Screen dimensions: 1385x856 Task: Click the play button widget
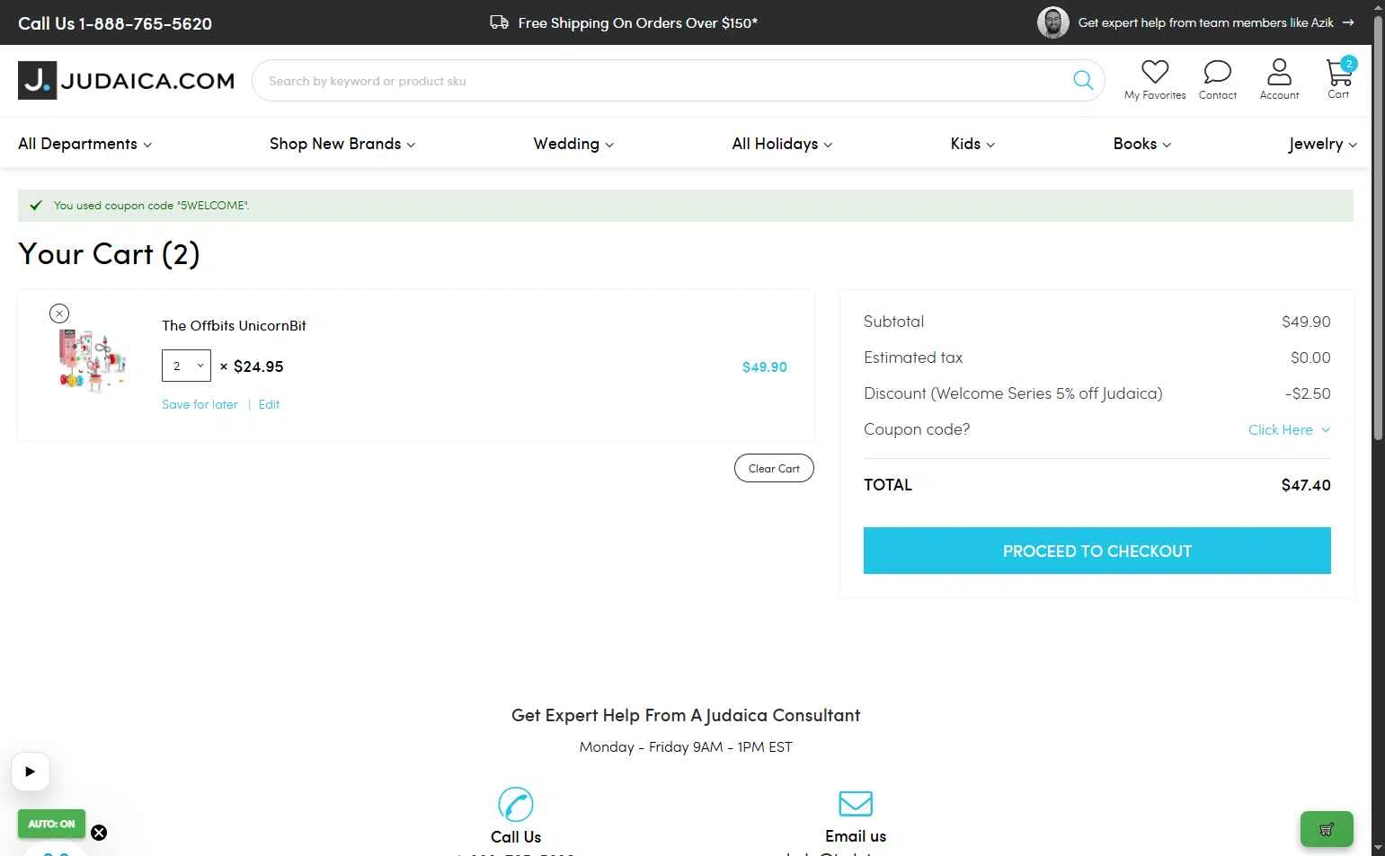click(31, 772)
